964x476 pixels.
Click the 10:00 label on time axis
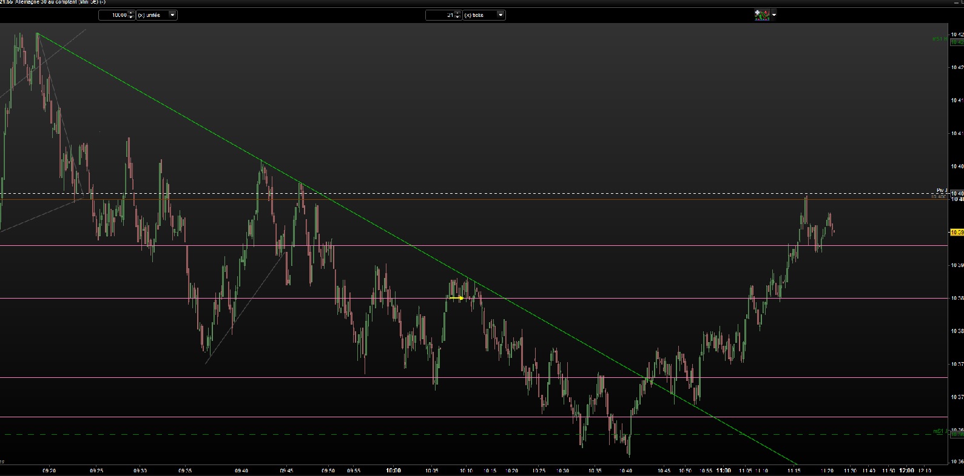(x=393, y=470)
